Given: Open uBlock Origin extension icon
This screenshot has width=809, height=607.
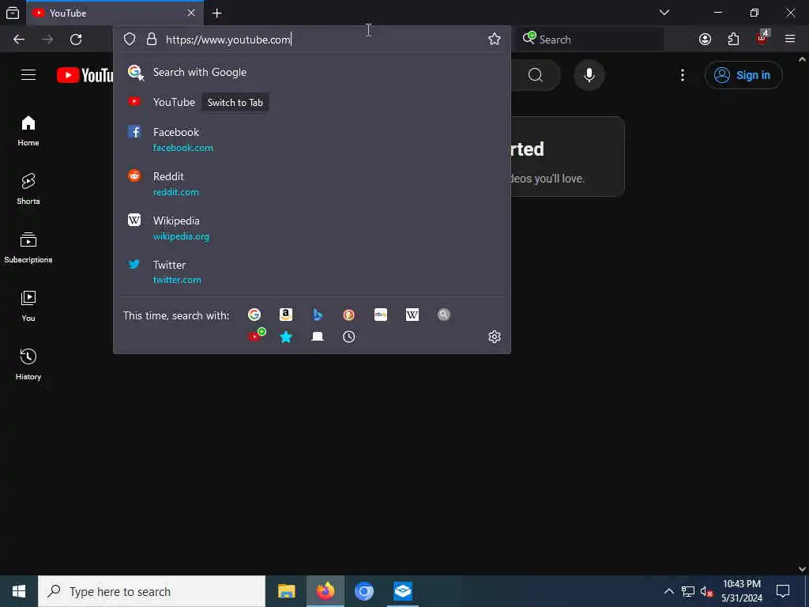Looking at the screenshot, I should pyautogui.click(x=762, y=38).
